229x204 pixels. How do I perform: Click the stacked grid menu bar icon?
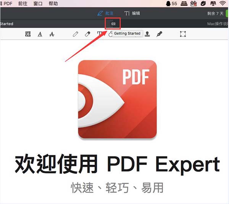coord(184,3)
